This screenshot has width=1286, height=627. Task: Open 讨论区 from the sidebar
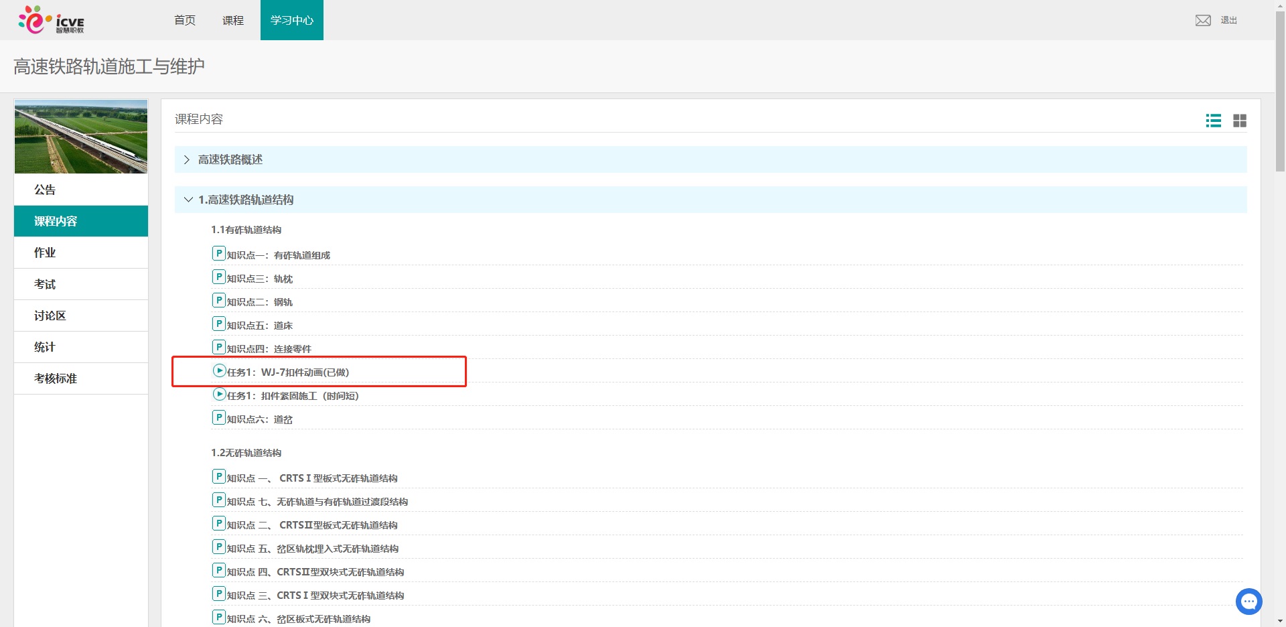[50, 316]
